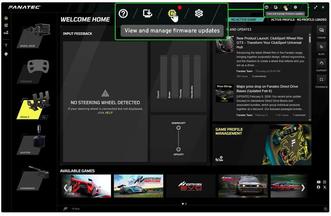Image resolution: width=331 pixels, height=216 pixels.
Task: Click the Downshift indicator circle
Action: pyautogui.click(x=179, y=128)
